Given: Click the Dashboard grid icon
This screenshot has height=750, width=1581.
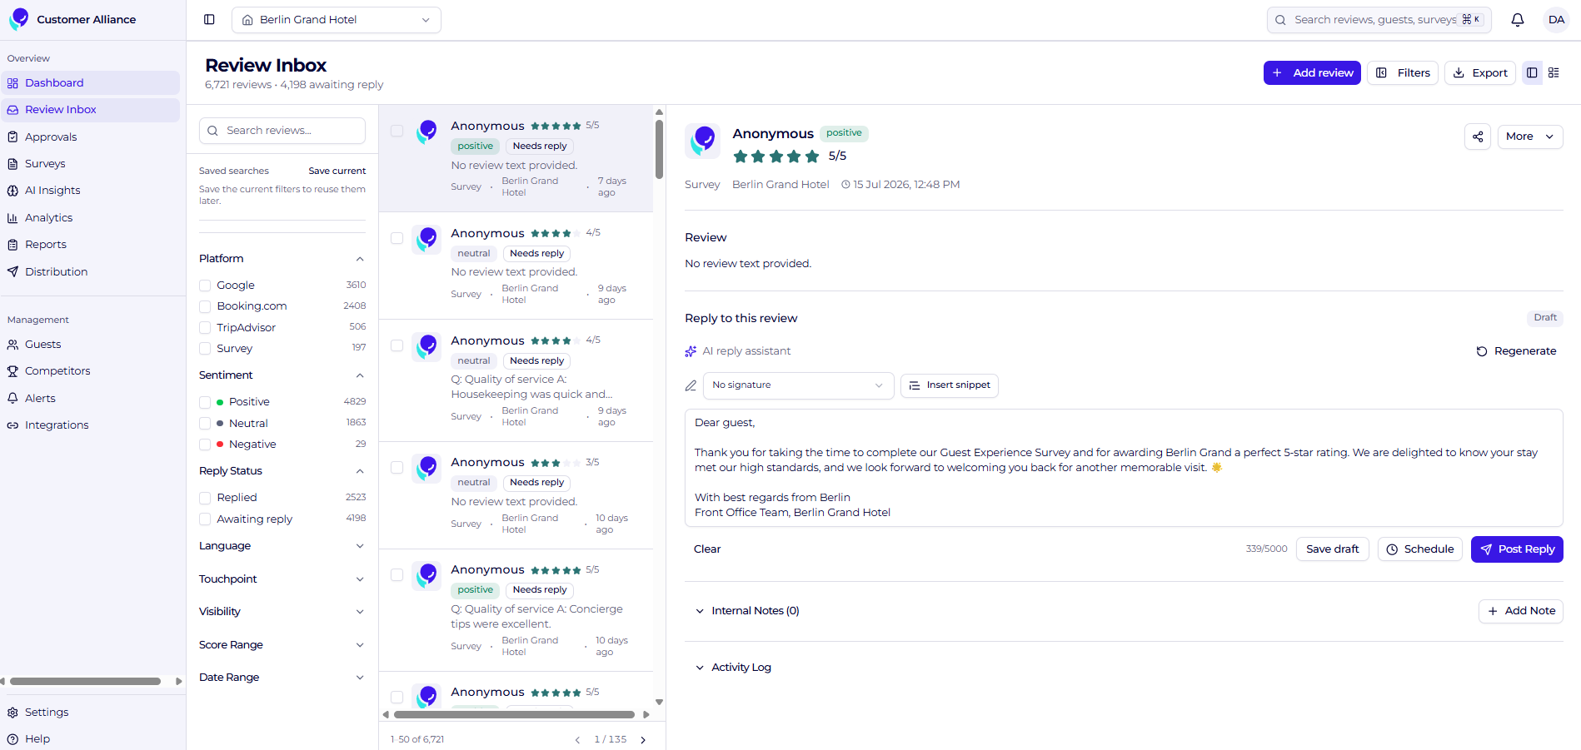Looking at the screenshot, I should [12, 83].
